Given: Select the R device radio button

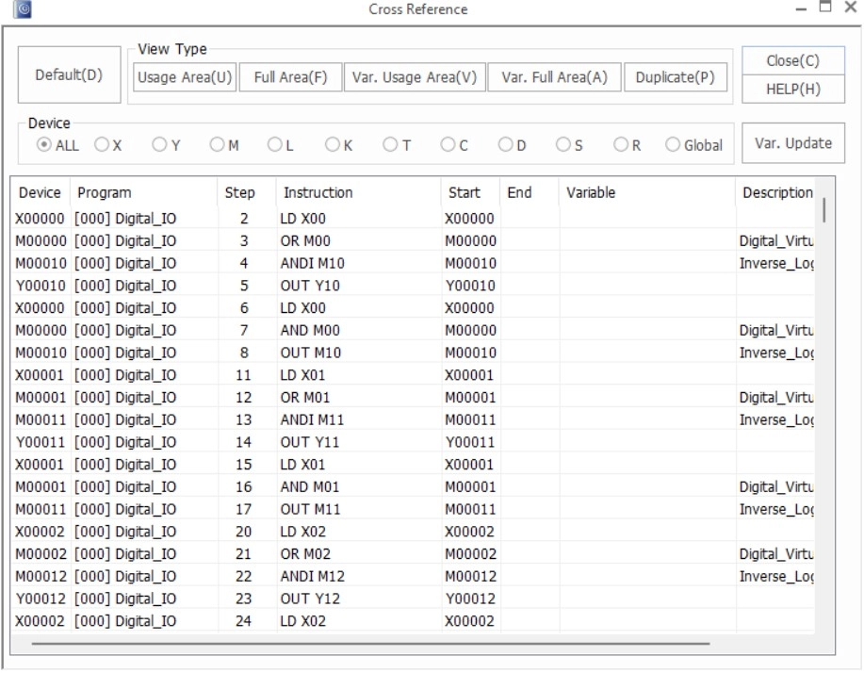Looking at the screenshot, I should tap(621, 145).
